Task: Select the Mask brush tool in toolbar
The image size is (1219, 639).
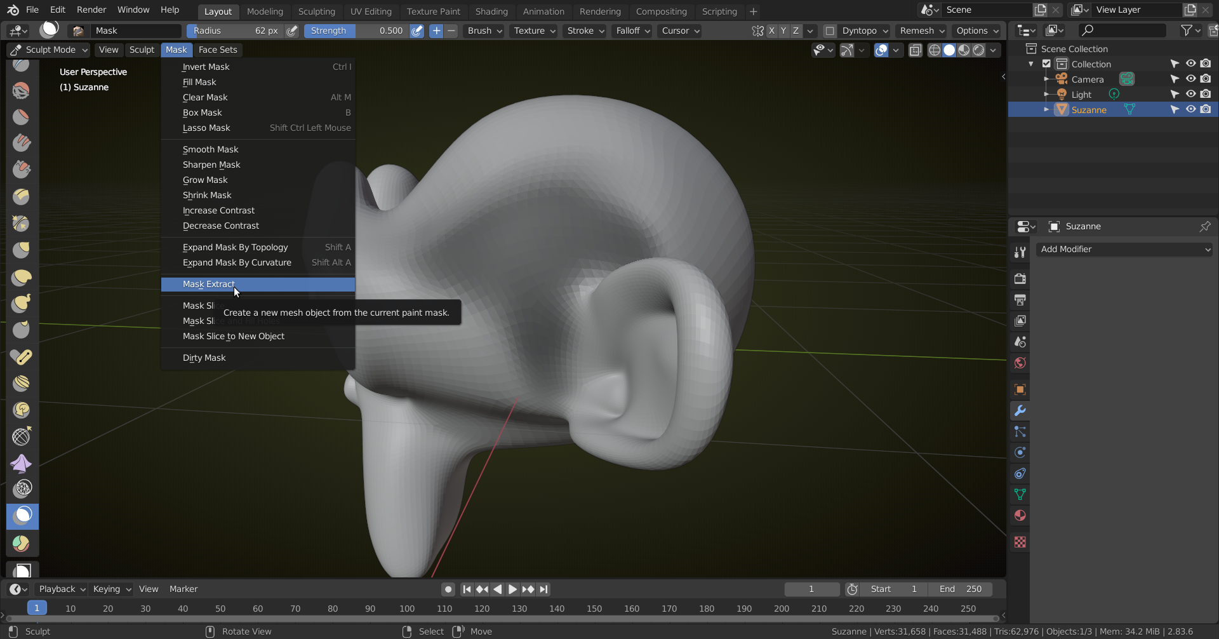Action: coord(22,516)
